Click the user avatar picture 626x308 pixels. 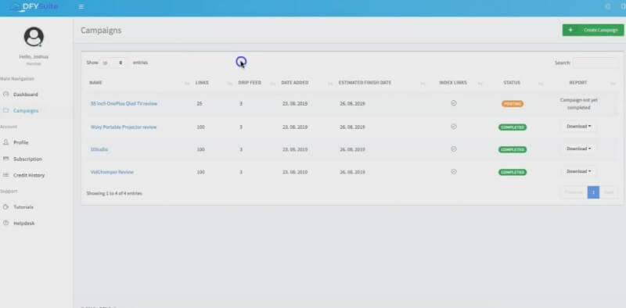pos(34,37)
